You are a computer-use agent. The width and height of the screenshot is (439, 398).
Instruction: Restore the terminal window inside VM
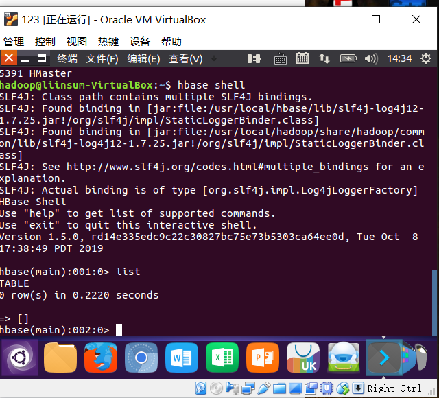click(42, 58)
